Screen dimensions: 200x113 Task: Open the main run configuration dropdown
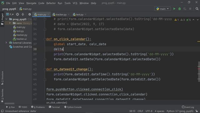162,9
